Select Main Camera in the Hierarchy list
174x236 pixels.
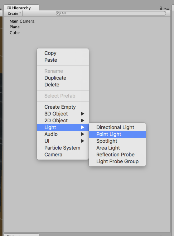[22, 21]
